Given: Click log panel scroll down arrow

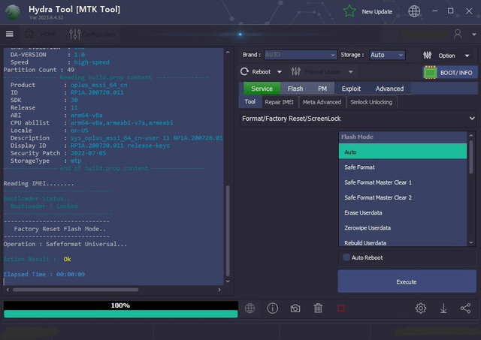Looking at the screenshot, I should click(x=228, y=281).
